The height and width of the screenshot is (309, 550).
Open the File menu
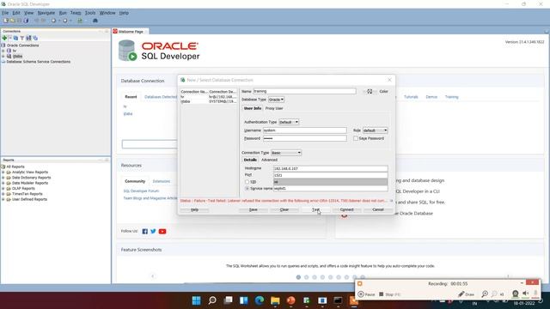click(5, 13)
